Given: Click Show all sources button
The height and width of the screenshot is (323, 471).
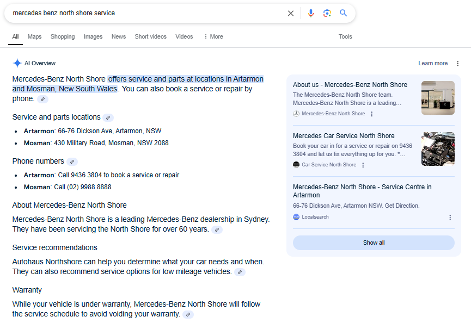Looking at the screenshot, I should tap(374, 243).
